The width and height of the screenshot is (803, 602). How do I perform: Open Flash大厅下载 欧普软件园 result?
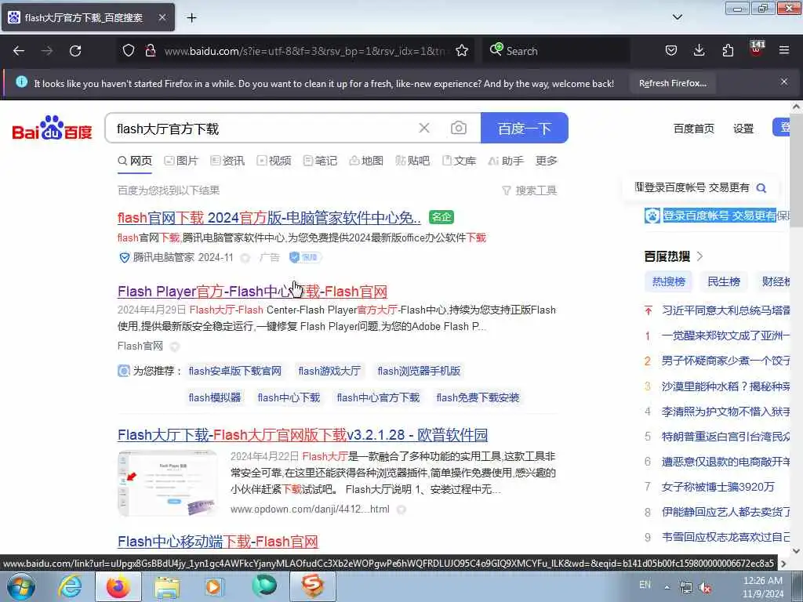tap(303, 435)
